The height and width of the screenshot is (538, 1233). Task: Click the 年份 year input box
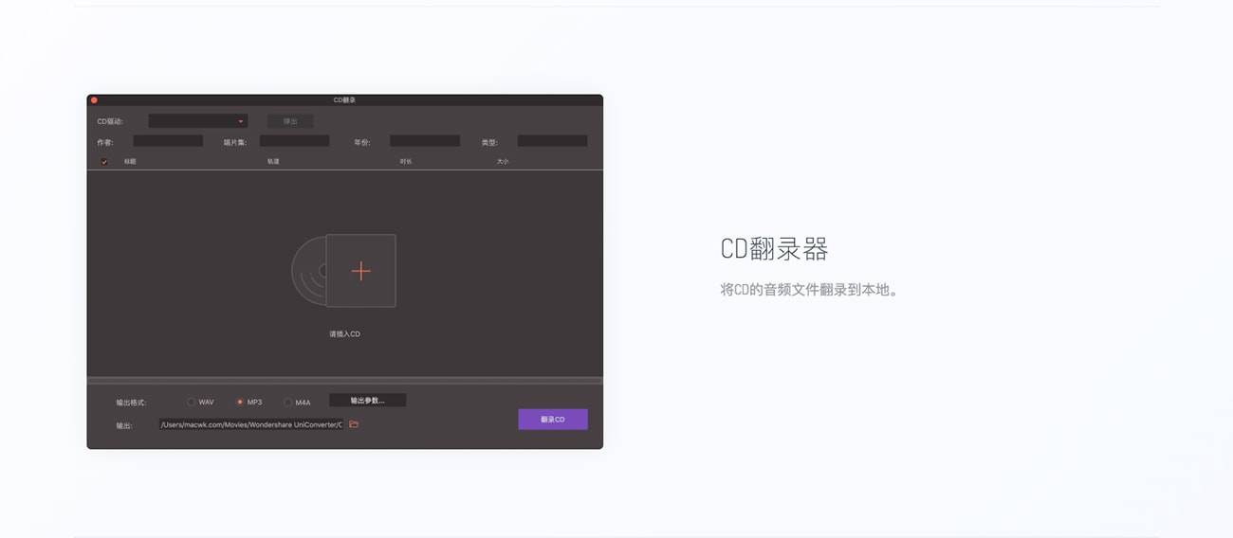[x=424, y=141]
